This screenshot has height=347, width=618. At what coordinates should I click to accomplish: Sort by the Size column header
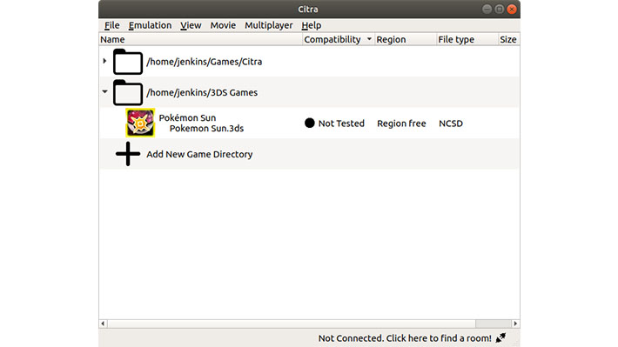pyautogui.click(x=509, y=39)
